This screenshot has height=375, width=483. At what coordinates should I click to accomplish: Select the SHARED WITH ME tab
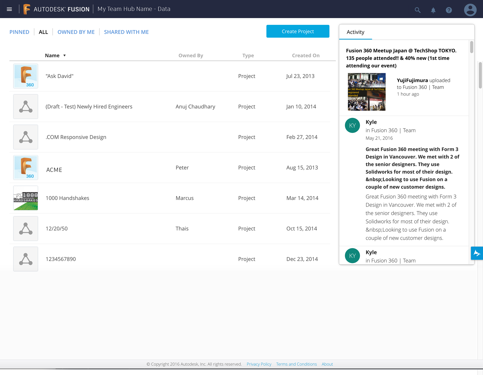point(126,32)
